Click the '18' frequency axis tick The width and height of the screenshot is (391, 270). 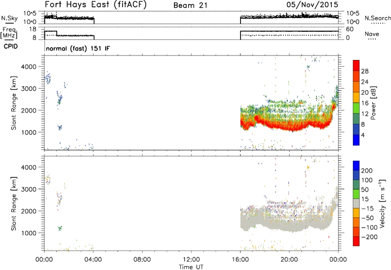[33, 29]
